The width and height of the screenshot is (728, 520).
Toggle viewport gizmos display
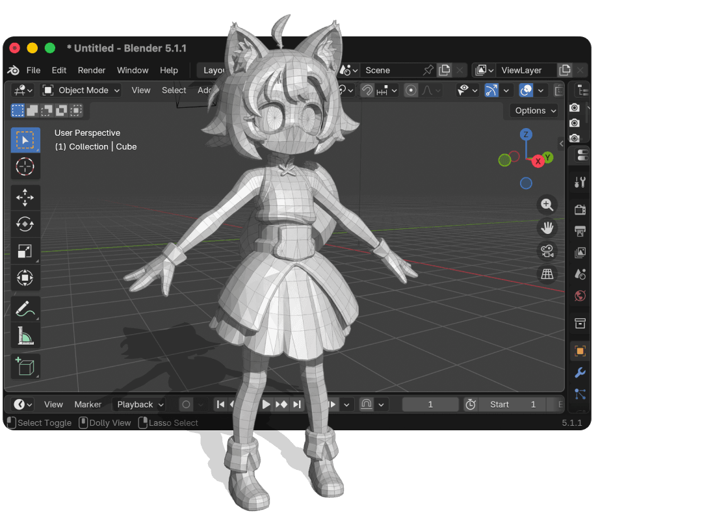point(491,90)
